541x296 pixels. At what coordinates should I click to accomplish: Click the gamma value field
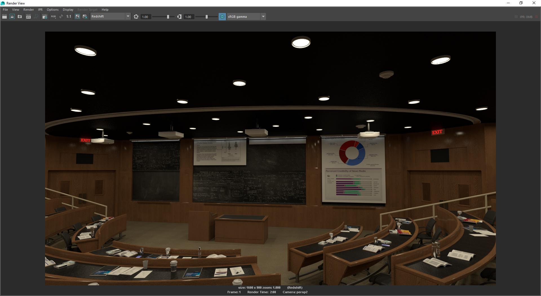point(189,17)
